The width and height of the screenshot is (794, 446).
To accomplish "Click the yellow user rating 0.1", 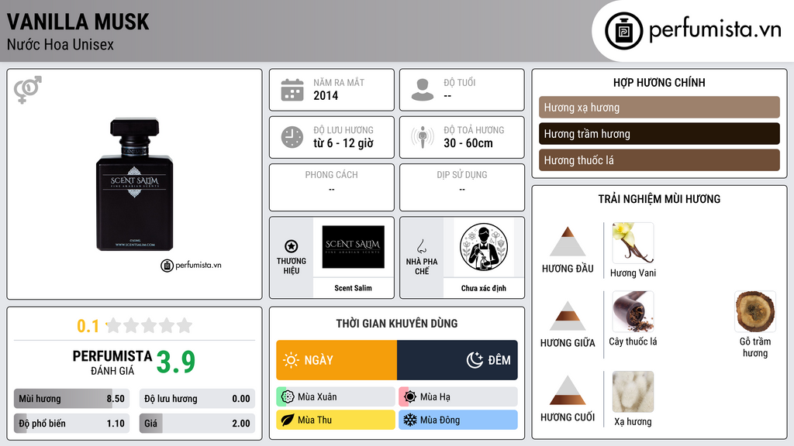I will [88, 326].
